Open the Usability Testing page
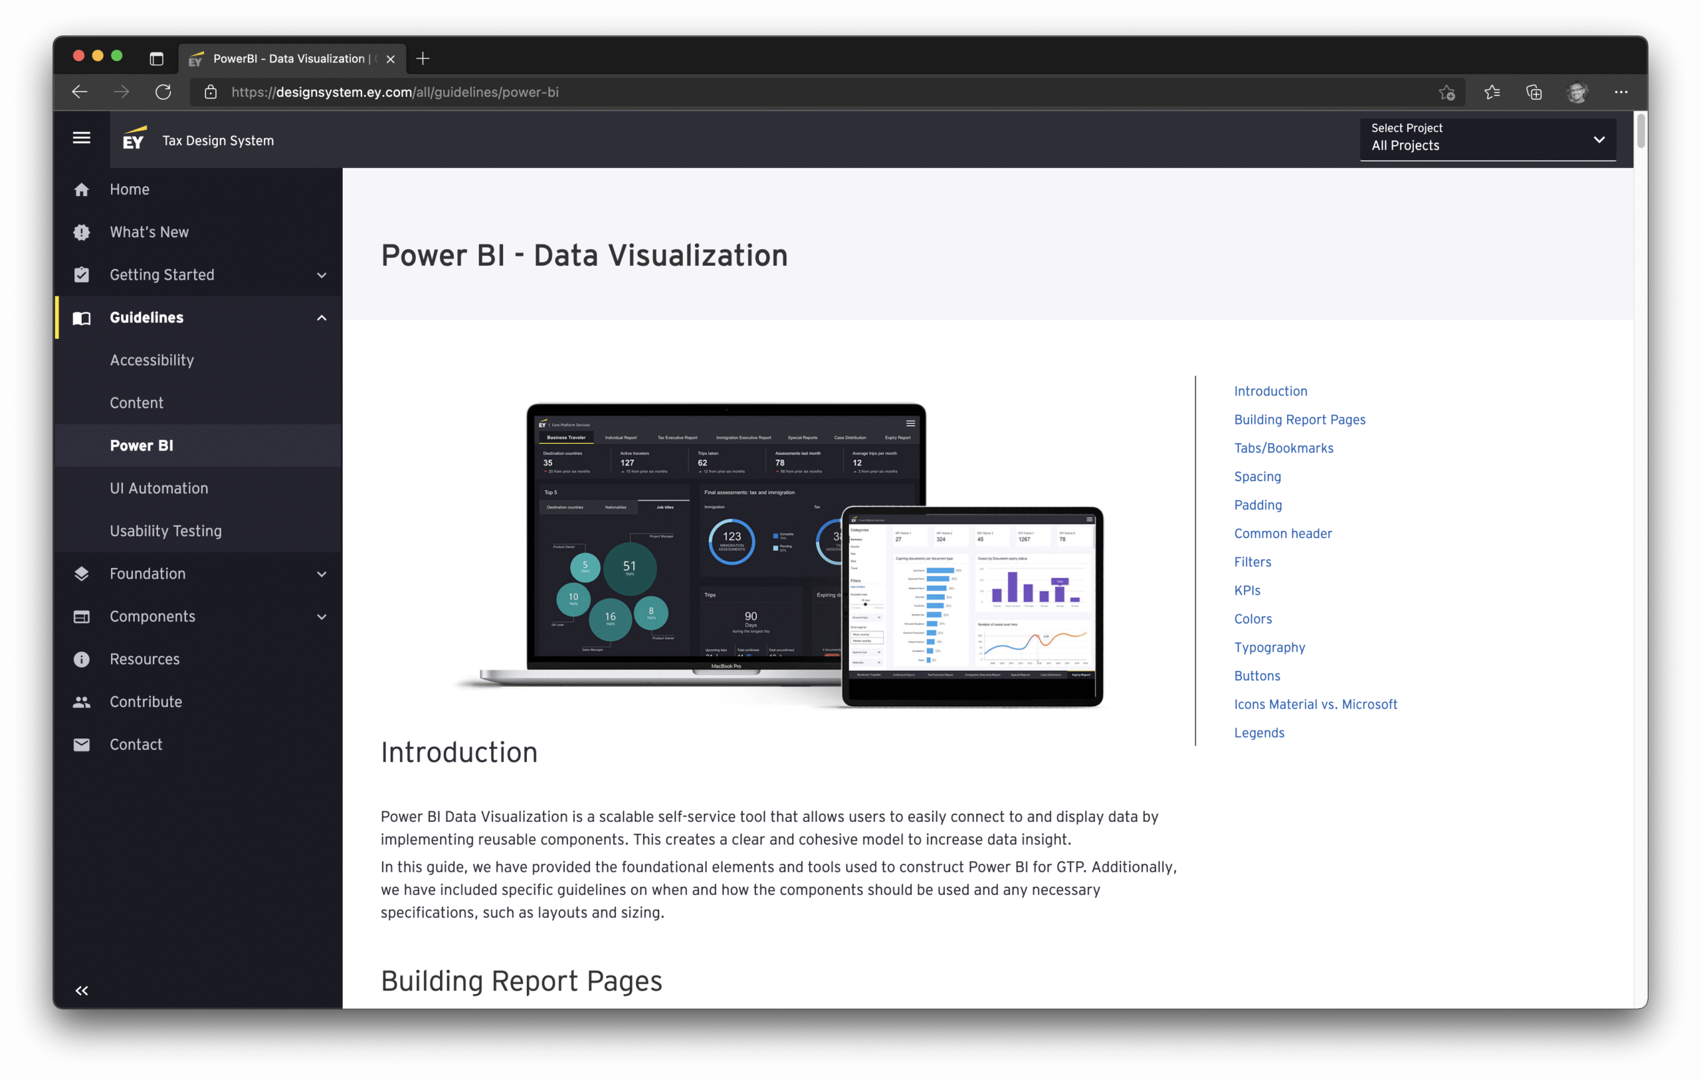This screenshot has height=1079, width=1701. (x=165, y=531)
